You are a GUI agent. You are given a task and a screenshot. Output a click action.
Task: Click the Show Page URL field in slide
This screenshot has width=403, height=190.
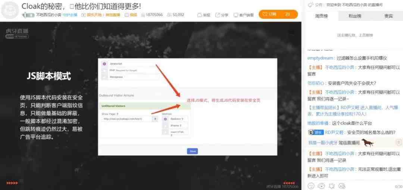(127, 119)
